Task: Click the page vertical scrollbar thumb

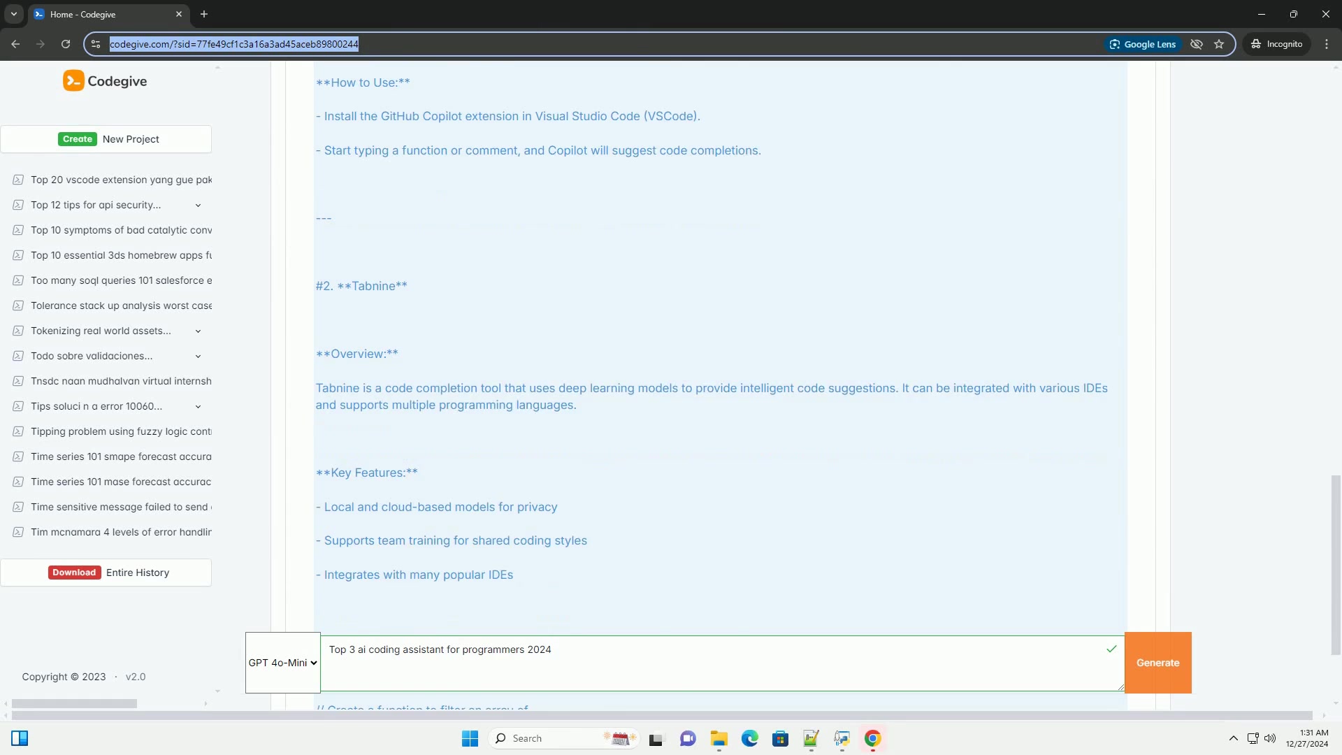Action: (x=1336, y=565)
